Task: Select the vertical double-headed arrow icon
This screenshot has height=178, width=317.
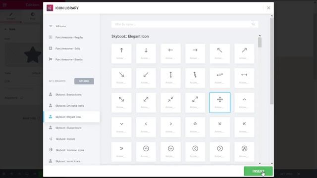Action: tap(170, 78)
